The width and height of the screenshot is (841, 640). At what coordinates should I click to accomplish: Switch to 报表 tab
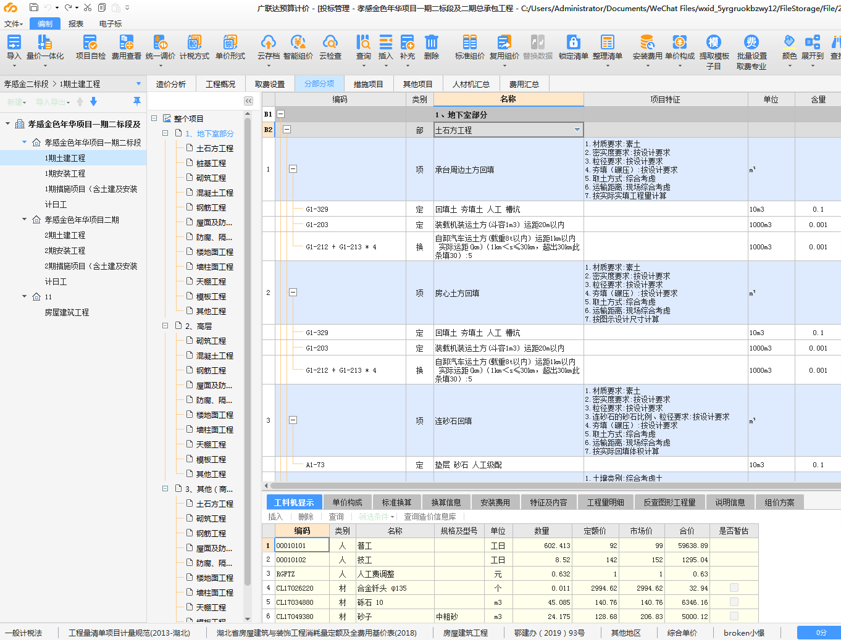tap(76, 23)
